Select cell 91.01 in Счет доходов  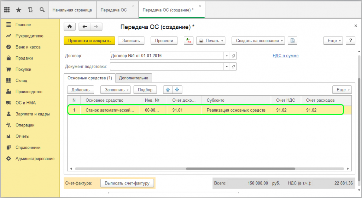click(184, 110)
